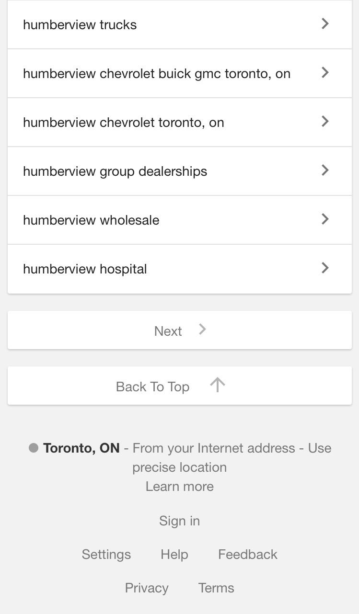359x614 pixels.
Task: Open the Help footer link
Action: [x=174, y=555]
